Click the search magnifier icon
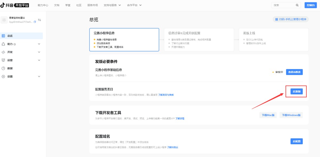This screenshot has width=320, height=157. [x=297, y=5]
